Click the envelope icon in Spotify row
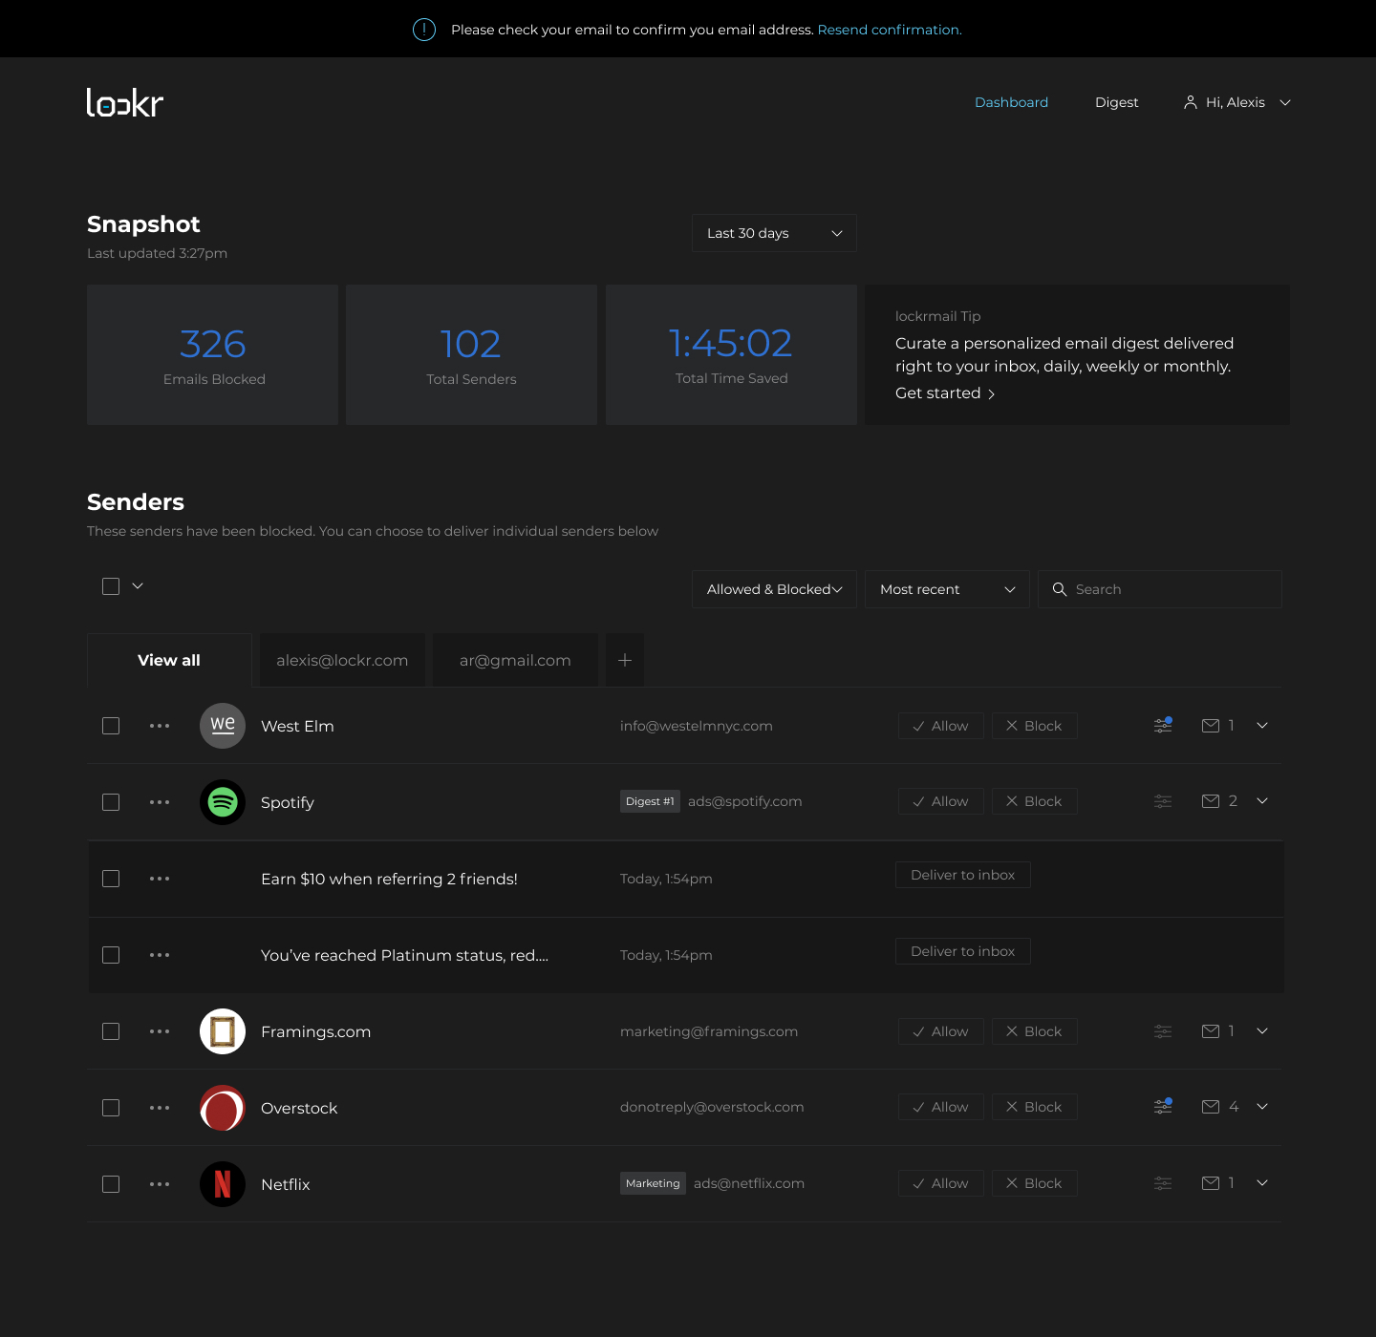 (x=1210, y=801)
